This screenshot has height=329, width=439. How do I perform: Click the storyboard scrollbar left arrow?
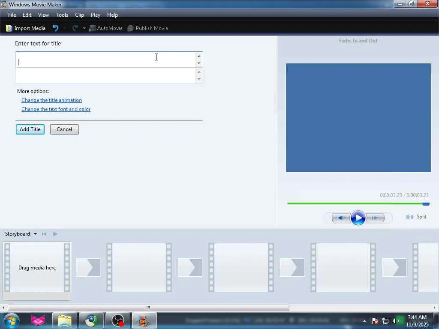(3, 308)
